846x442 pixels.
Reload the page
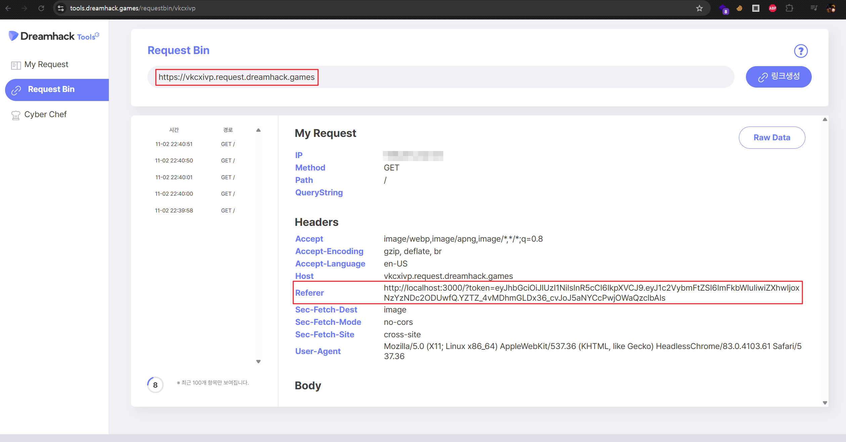41,8
